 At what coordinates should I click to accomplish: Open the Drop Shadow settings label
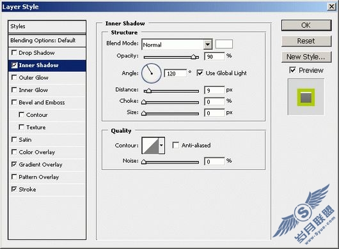(x=36, y=52)
